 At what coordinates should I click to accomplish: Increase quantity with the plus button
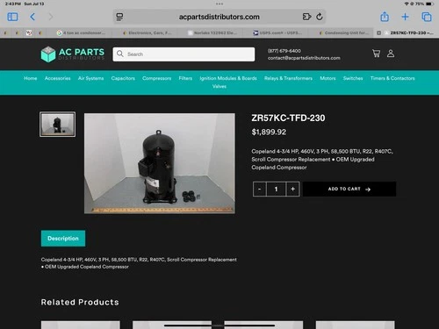[292, 189]
